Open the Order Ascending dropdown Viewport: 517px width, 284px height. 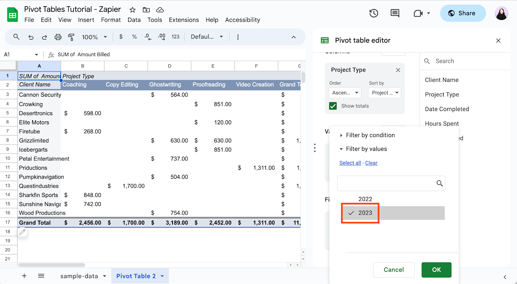click(x=345, y=93)
